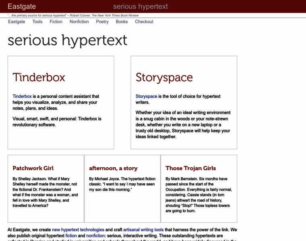Click the 'fiction' link in bottom paragraph
This screenshot has height=241, width=306.
pos(71,236)
